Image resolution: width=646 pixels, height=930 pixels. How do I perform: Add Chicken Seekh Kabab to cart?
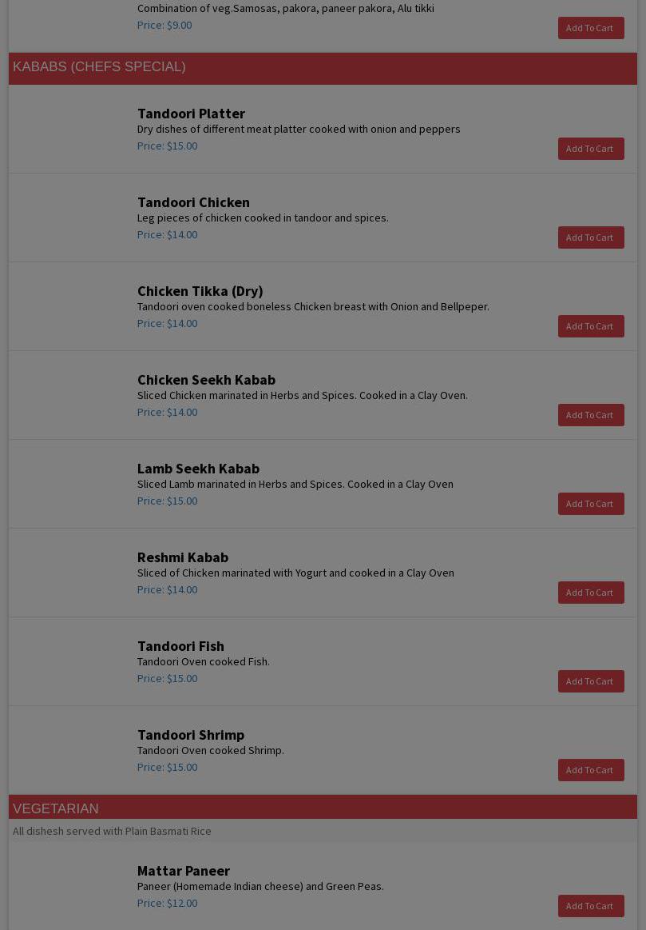tap(590, 415)
